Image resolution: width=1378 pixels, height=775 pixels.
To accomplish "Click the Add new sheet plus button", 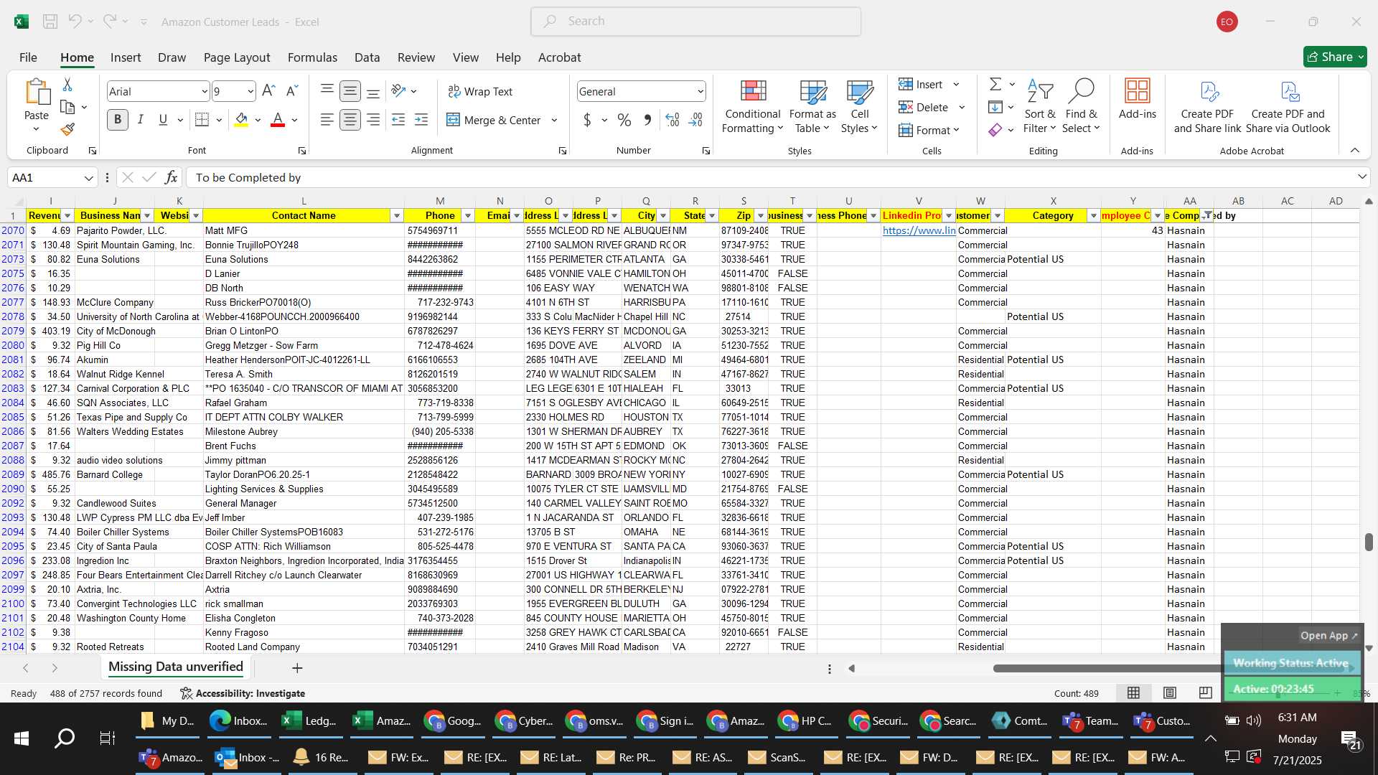I will (297, 668).
